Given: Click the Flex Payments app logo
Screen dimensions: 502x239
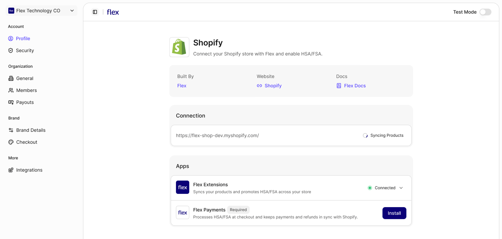Looking at the screenshot, I should pyautogui.click(x=183, y=212).
